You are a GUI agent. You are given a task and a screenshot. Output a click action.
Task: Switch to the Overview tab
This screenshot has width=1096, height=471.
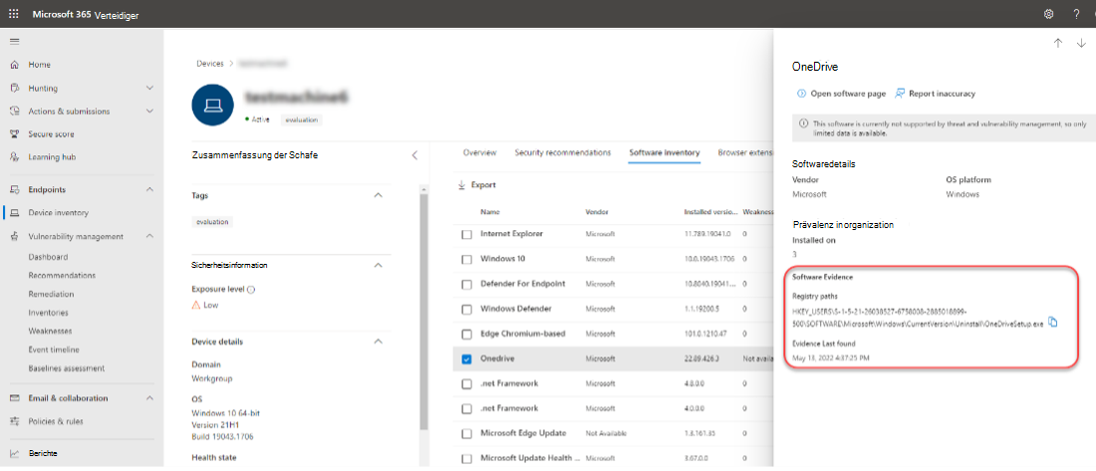pos(479,152)
